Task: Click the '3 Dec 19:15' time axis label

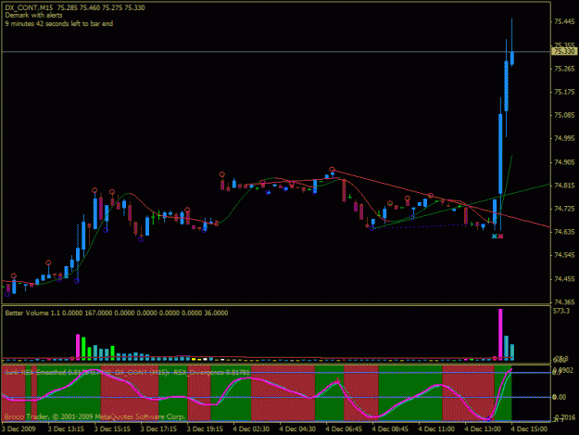Action: coord(205,429)
